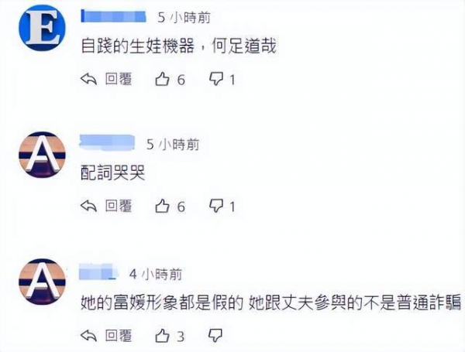Open the blue E profile avatar
The image size is (465, 352).
[x=42, y=28]
